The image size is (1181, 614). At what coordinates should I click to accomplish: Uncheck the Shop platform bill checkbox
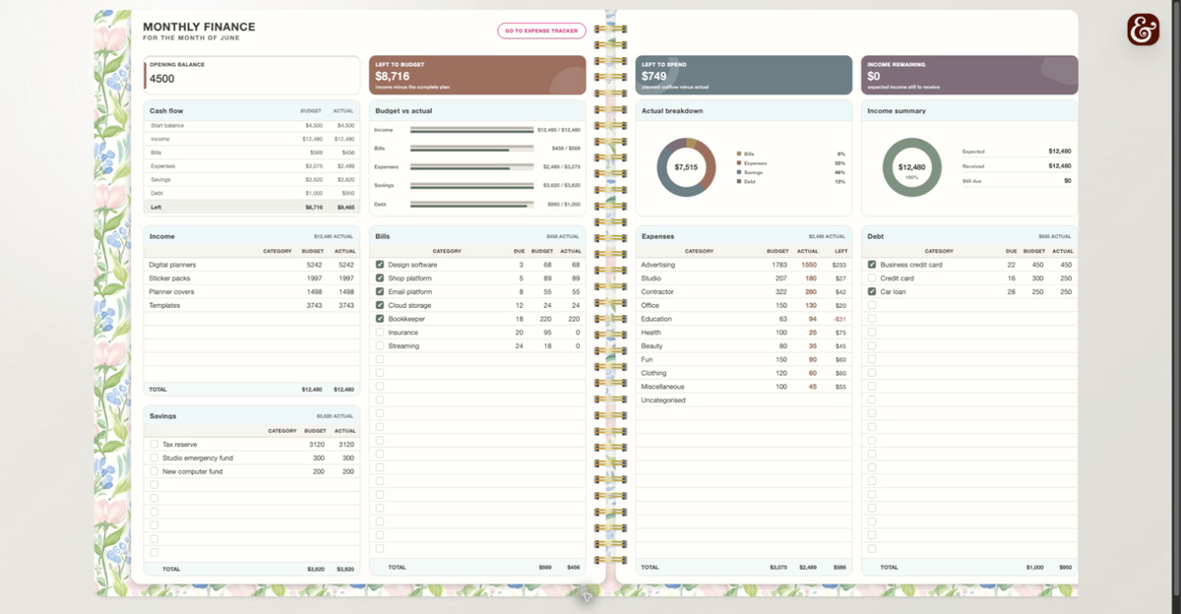coord(380,278)
